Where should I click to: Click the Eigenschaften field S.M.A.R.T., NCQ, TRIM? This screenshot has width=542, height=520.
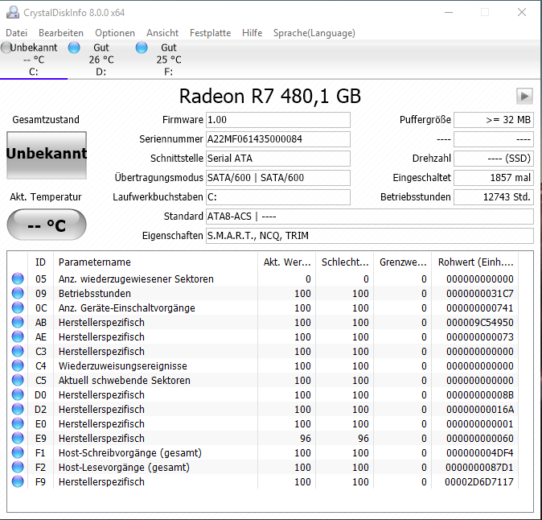[x=370, y=236]
